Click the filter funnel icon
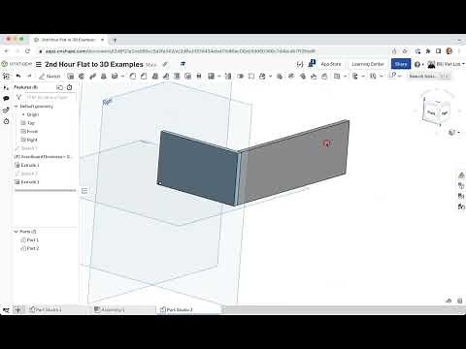The width and height of the screenshot is (466, 349). point(18,97)
